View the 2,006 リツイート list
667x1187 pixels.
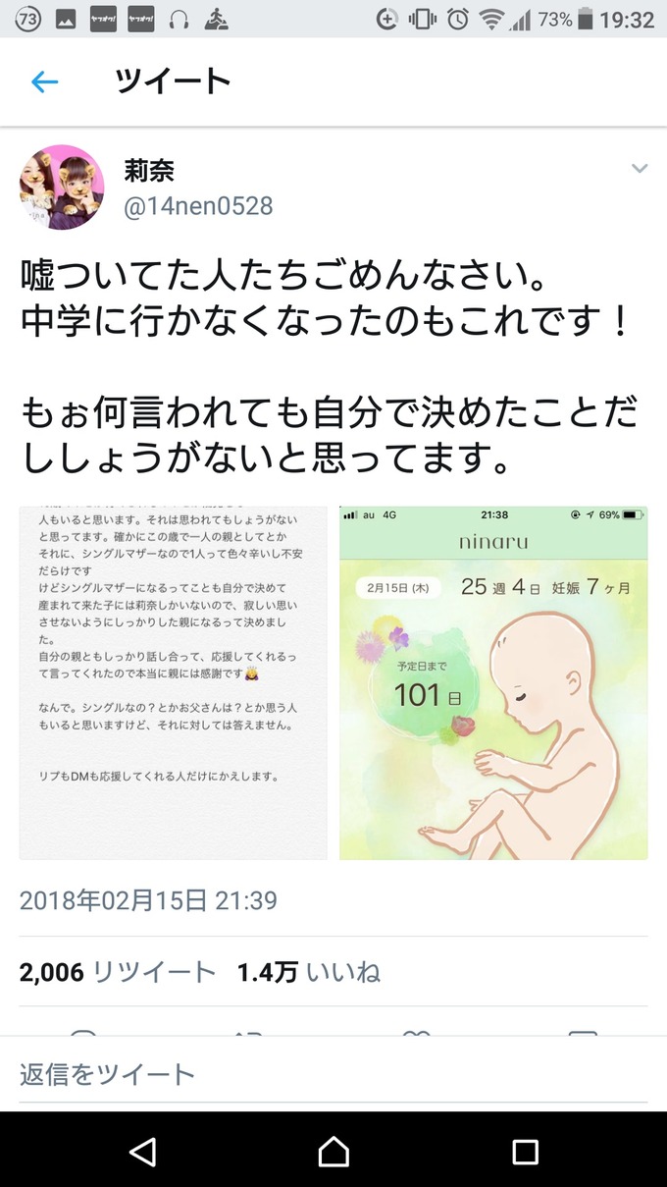(x=118, y=972)
